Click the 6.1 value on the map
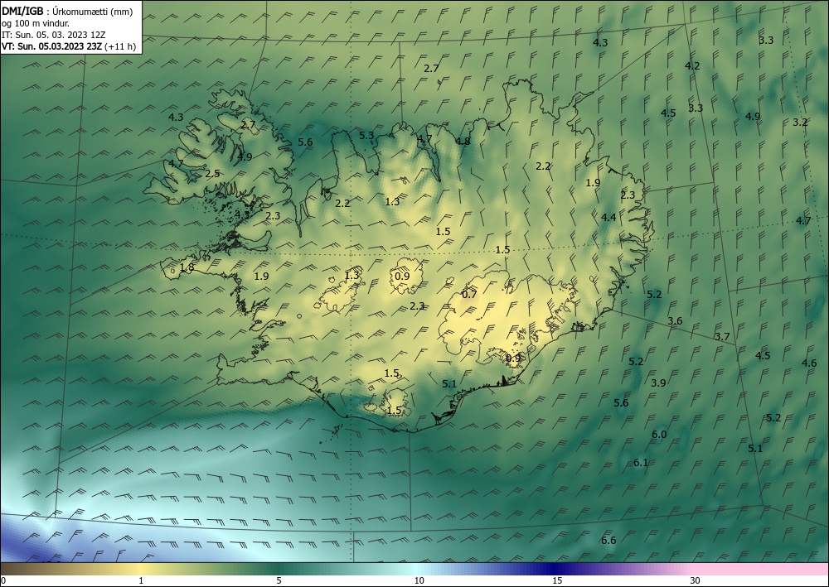The height and width of the screenshot is (587, 829). pos(641,463)
